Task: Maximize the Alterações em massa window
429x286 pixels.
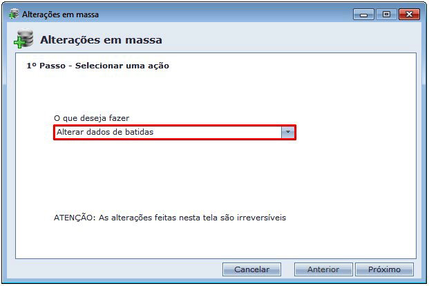Action: [x=385, y=14]
